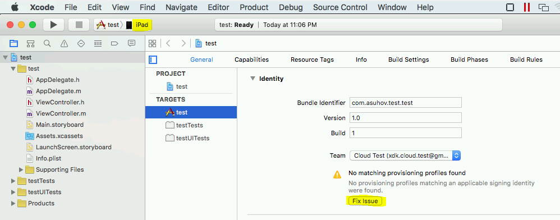Switch to the Build Rules tab

pyautogui.click(x=526, y=59)
